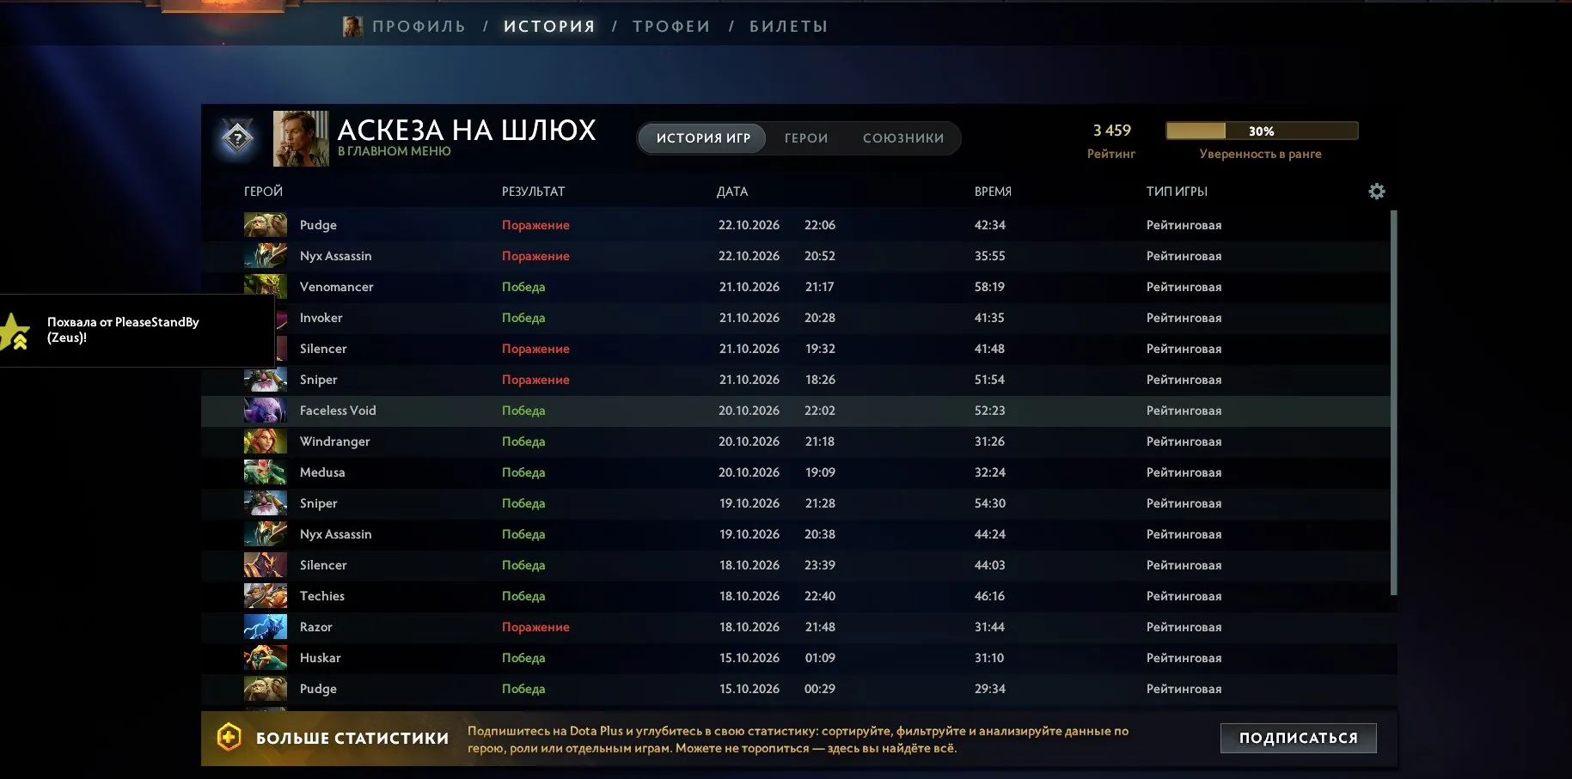Screen dimensions: 1572x779
Task: Open the match history settings gear
Action: point(1376,192)
